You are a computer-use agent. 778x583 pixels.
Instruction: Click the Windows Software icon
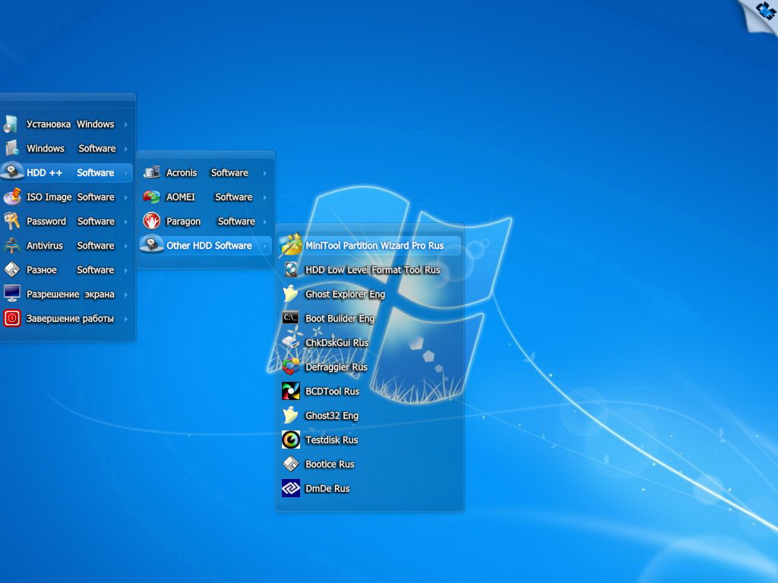[x=12, y=148]
